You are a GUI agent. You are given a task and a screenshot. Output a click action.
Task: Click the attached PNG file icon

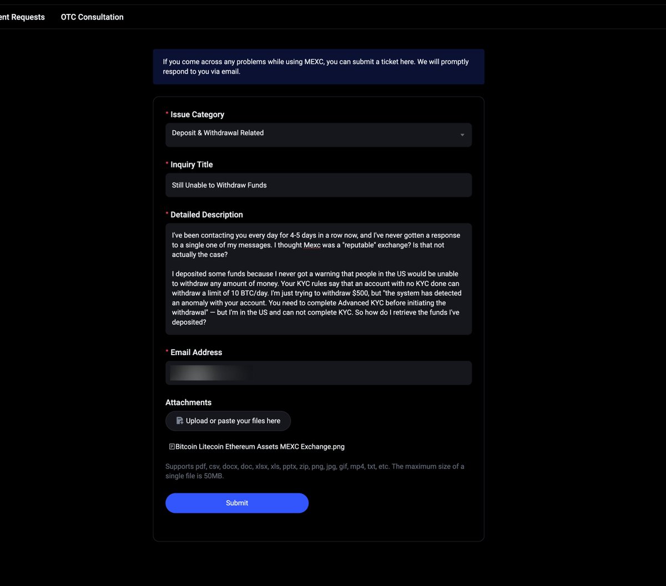pos(172,447)
